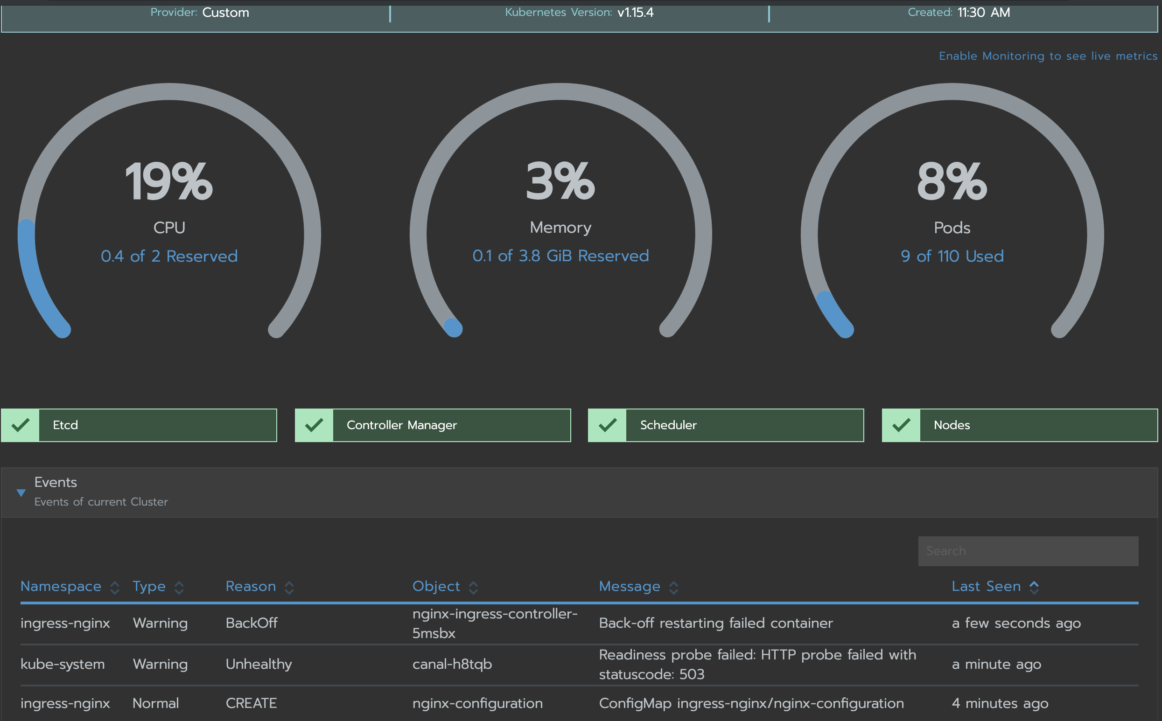This screenshot has height=721, width=1162.
Task: Click the Etcd green checkmark icon
Action: (20, 425)
